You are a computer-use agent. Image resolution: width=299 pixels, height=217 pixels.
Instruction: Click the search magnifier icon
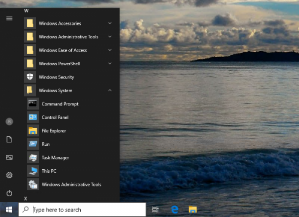click(25, 210)
